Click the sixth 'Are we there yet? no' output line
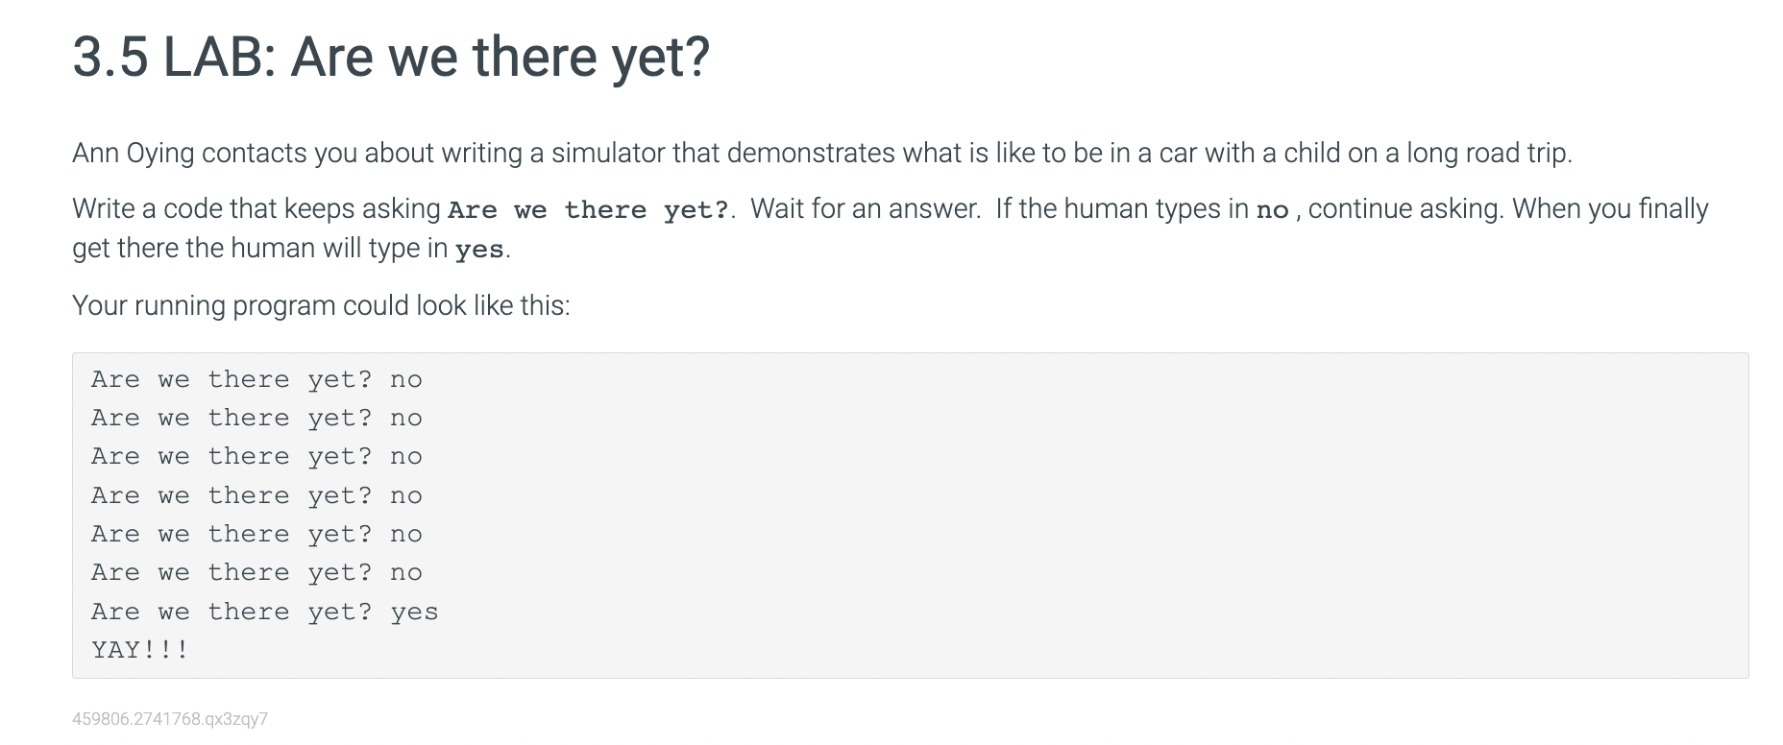The height and width of the screenshot is (745, 1783). tap(256, 573)
